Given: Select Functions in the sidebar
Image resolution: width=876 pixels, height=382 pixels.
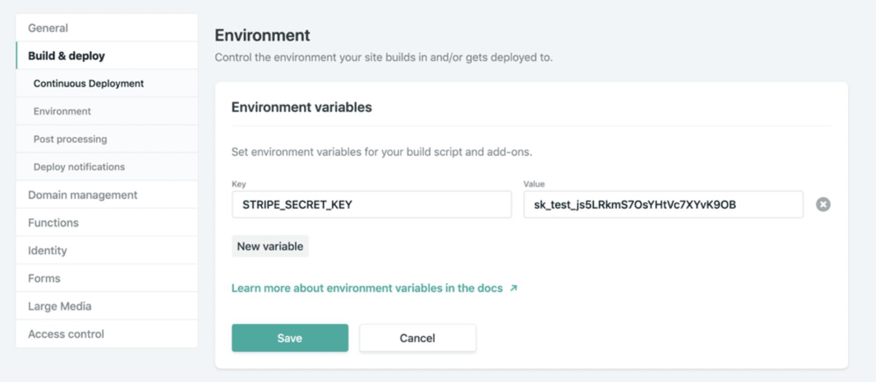Looking at the screenshot, I should (x=53, y=223).
